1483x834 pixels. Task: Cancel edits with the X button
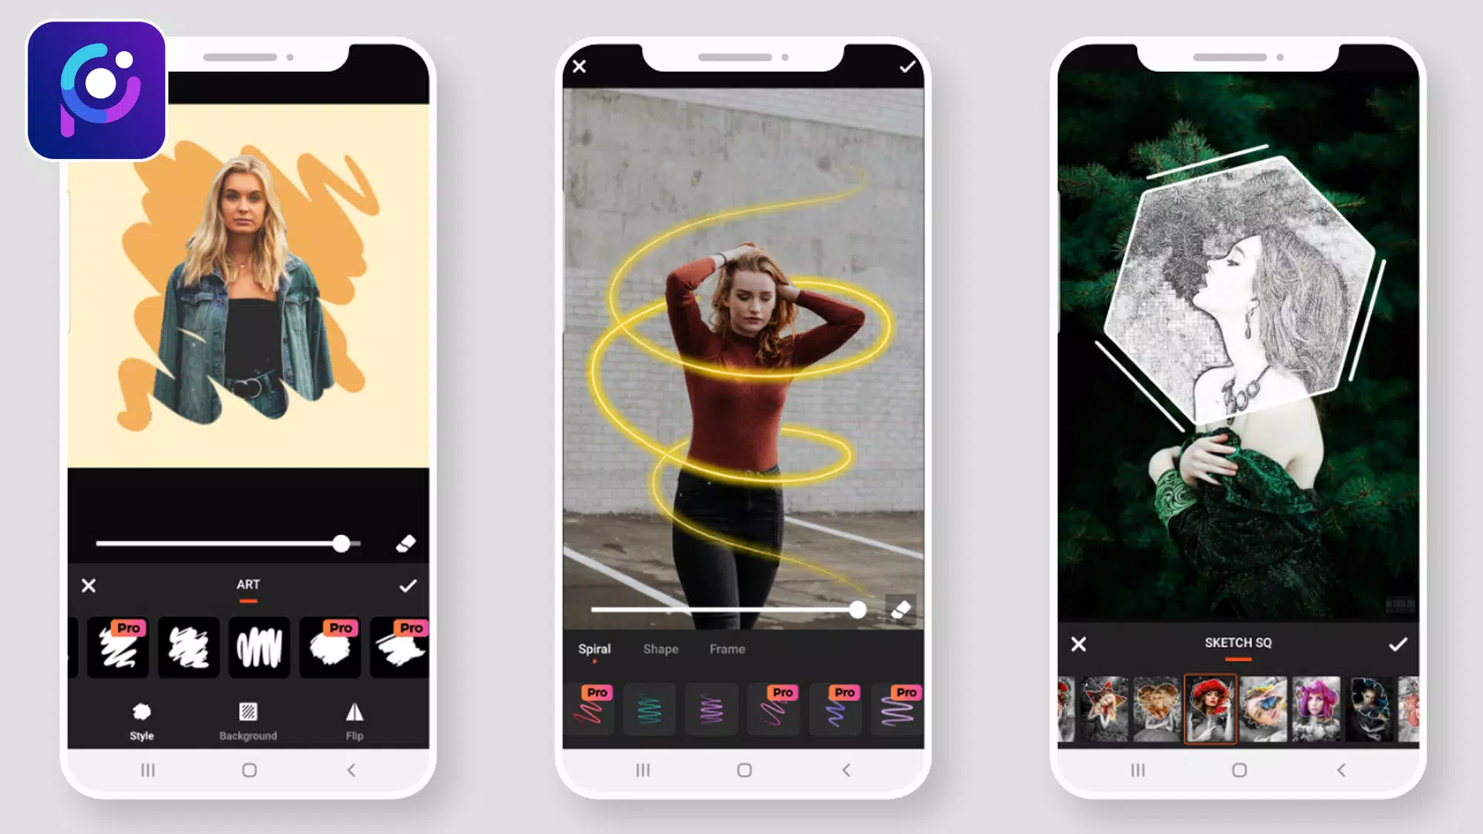pos(89,585)
